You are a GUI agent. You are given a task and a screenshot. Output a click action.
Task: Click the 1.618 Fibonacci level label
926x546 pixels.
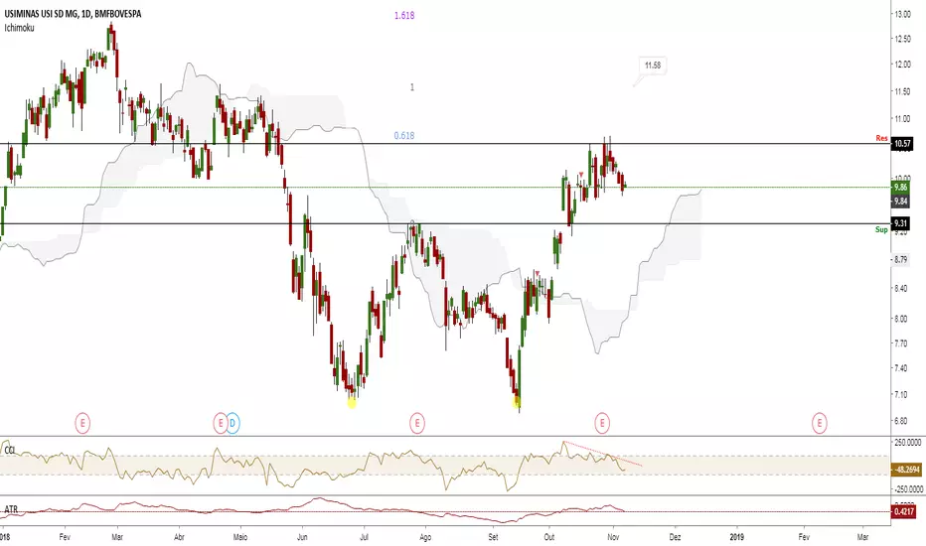click(404, 16)
